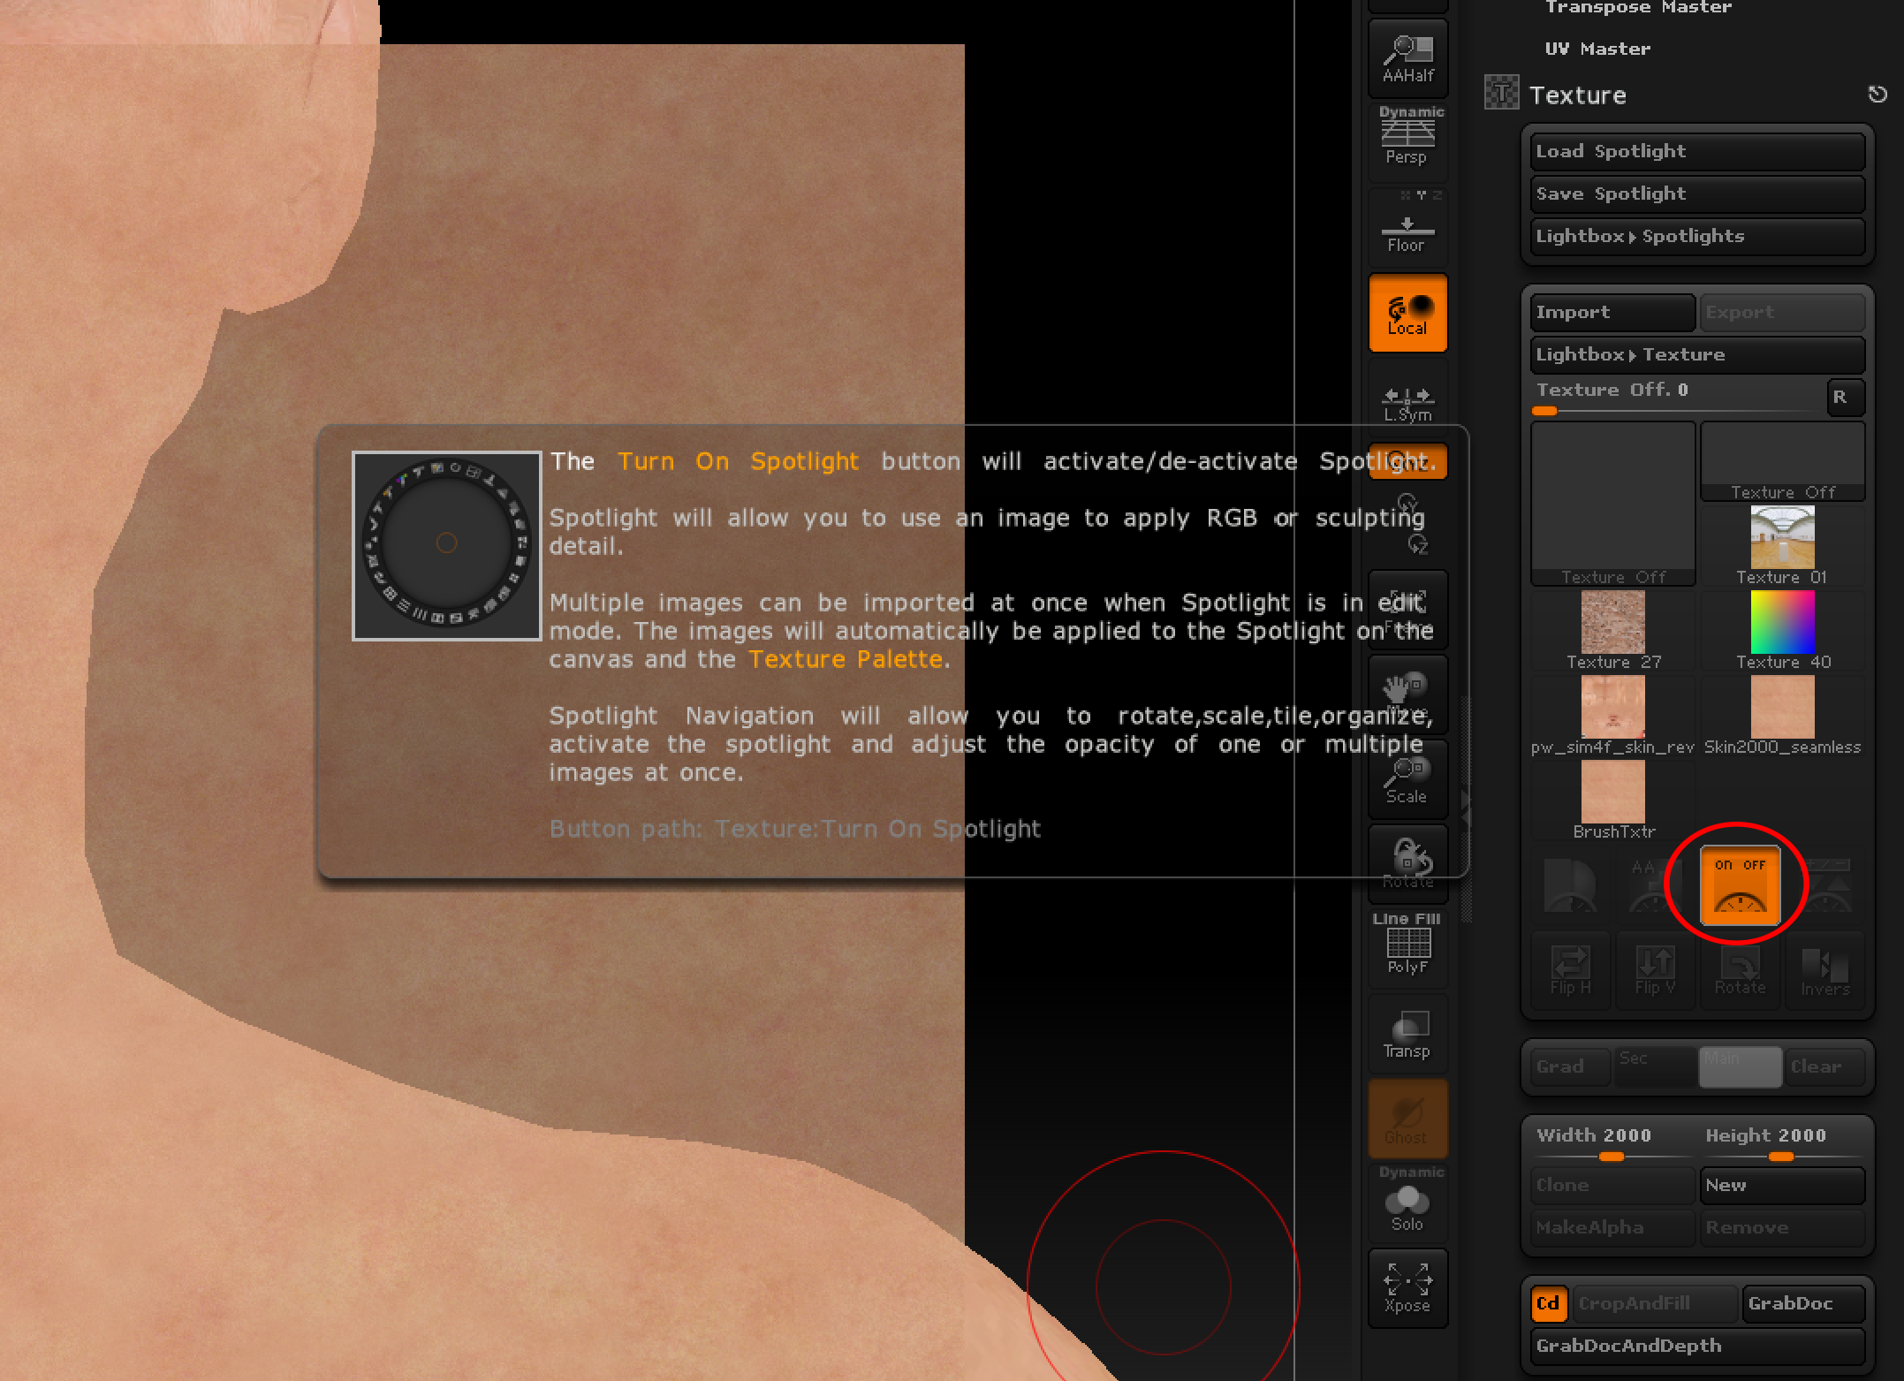Toggle the Cd button

(x=1548, y=1303)
